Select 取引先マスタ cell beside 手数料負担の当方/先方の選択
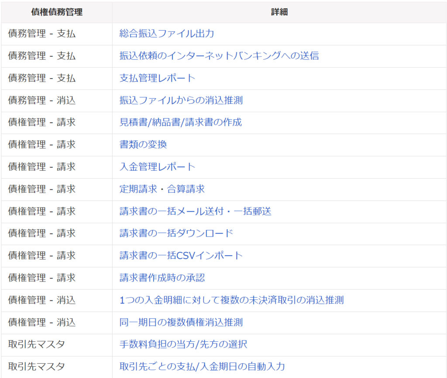 pos(57,344)
